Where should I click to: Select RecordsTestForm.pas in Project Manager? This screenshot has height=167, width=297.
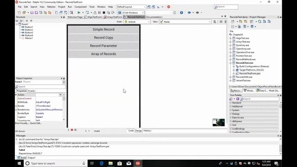pyautogui.click(x=250, y=73)
